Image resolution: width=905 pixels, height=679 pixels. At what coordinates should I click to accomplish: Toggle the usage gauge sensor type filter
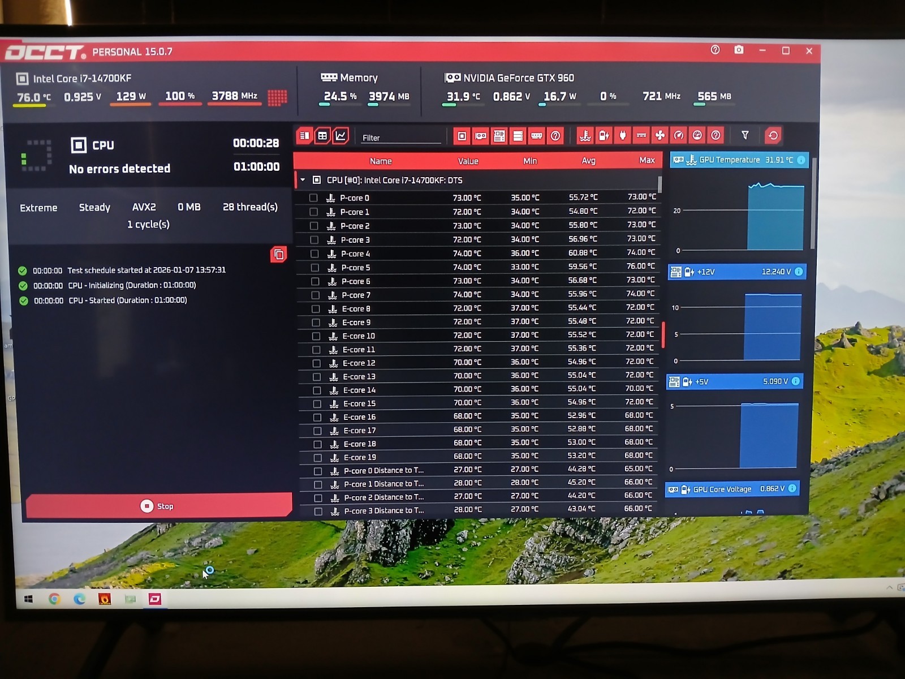coord(697,136)
